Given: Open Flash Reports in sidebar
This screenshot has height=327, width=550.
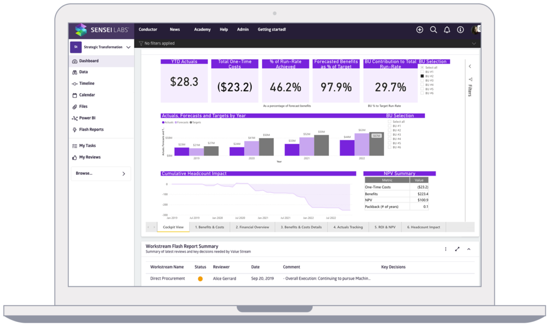Looking at the screenshot, I should [x=91, y=130].
